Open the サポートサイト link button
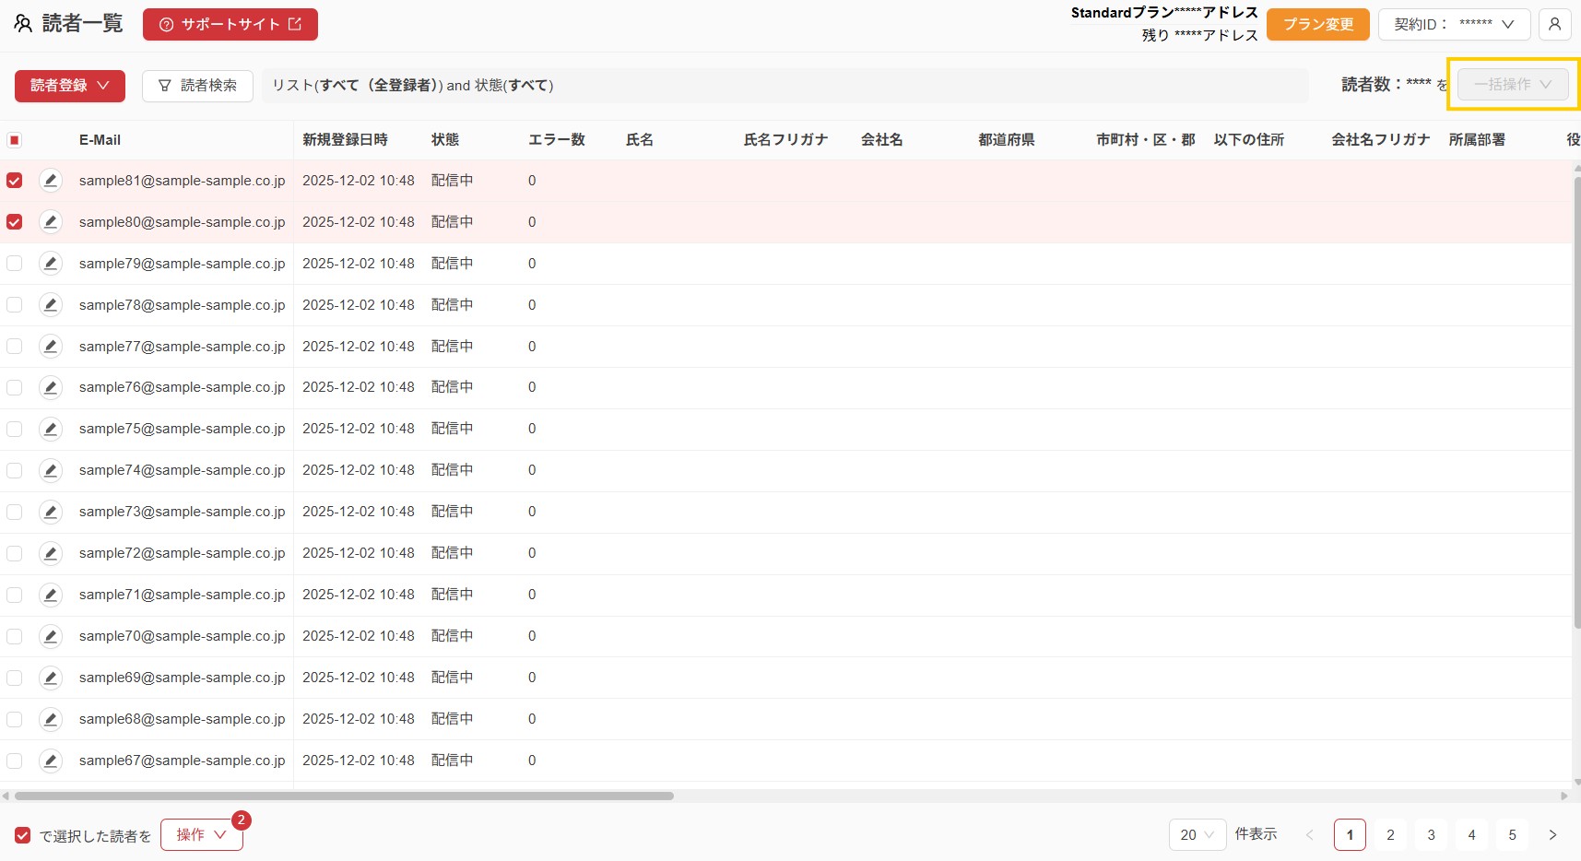This screenshot has width=1581, height=861. pyautogui.click(x=230, y=25)
